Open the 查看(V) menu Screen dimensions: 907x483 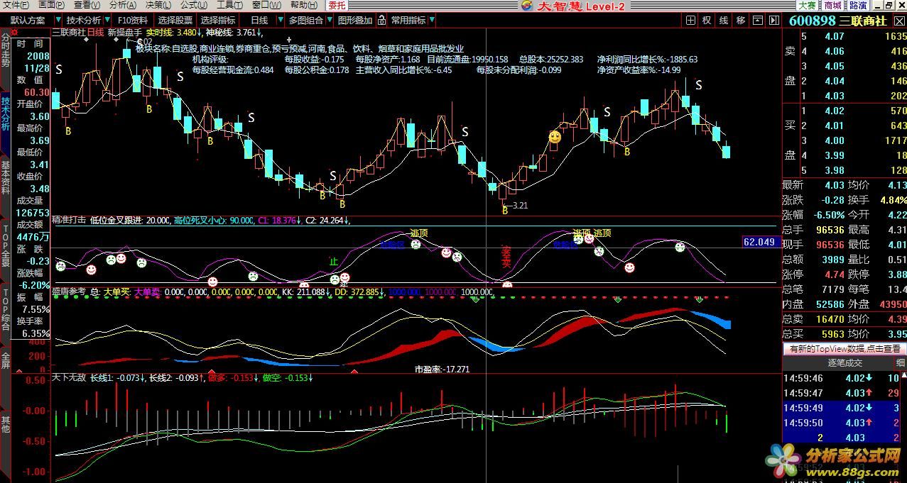87,5
